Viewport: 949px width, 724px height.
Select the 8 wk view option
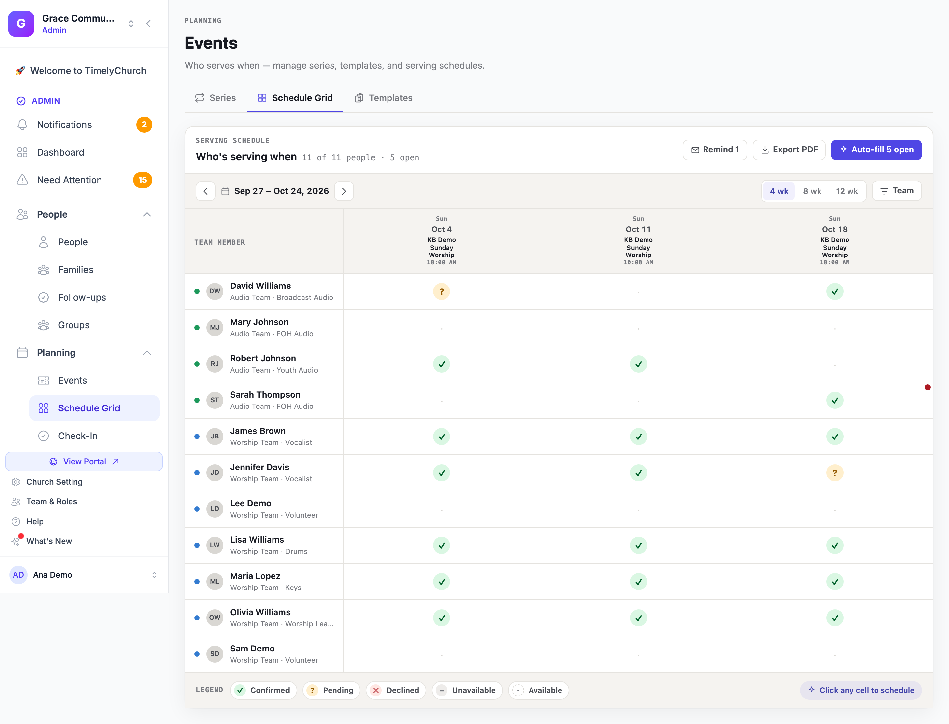(812, 191)
